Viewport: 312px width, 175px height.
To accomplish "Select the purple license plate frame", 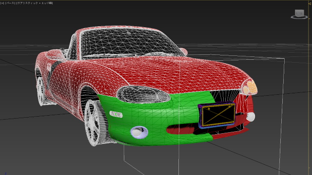I will (217, 115).
